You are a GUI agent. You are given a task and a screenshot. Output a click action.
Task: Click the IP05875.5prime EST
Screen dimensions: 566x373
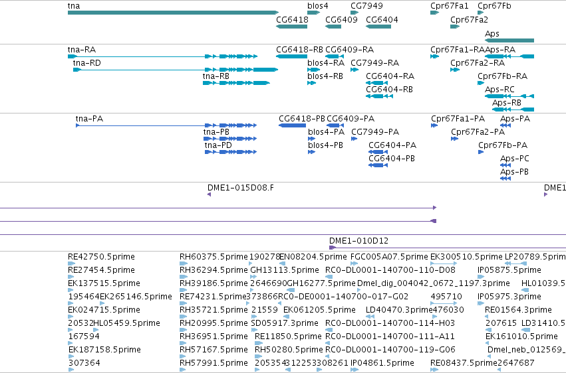481,277
